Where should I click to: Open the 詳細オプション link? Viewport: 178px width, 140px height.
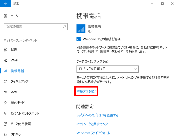tap(86, 91)
